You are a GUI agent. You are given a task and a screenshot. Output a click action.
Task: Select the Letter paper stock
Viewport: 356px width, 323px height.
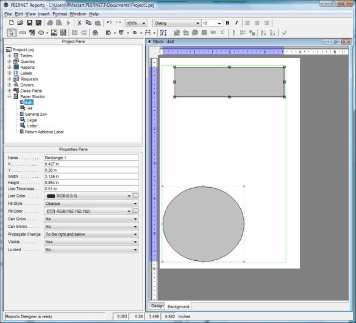coord(32,126)
